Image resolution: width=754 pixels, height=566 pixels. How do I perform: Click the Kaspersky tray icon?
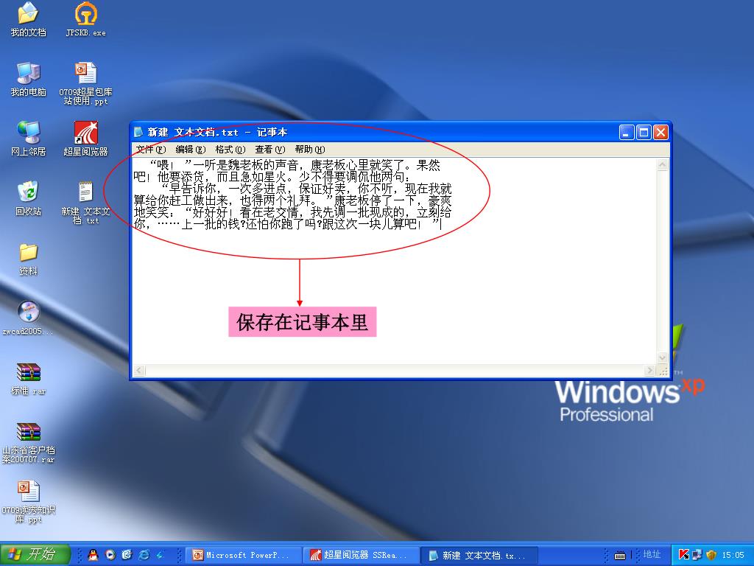point(684,555)
